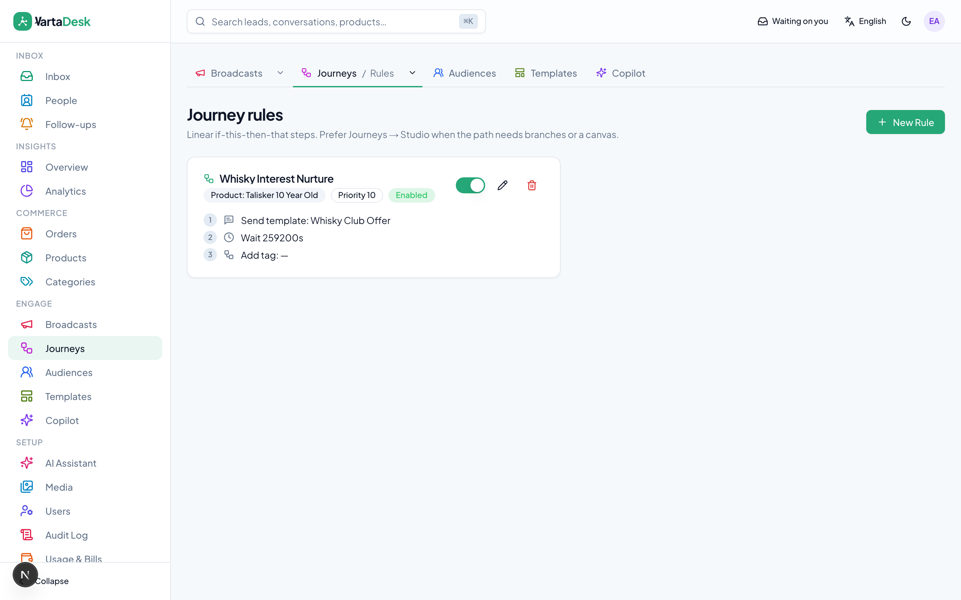Open Follow-ups in the sidebar
Image resolution: width=961 pixels, height=600 pixels.
click(85, 125)
